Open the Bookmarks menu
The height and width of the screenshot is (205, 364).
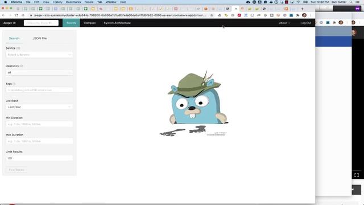[x=73, y=2]
